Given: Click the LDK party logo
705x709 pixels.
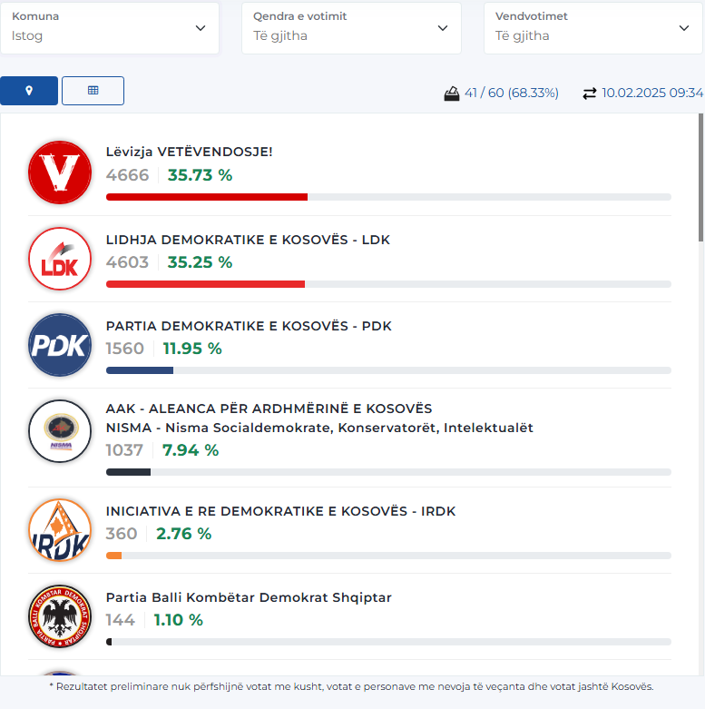Looking at the screenshot, I should [x=60, y=259].
